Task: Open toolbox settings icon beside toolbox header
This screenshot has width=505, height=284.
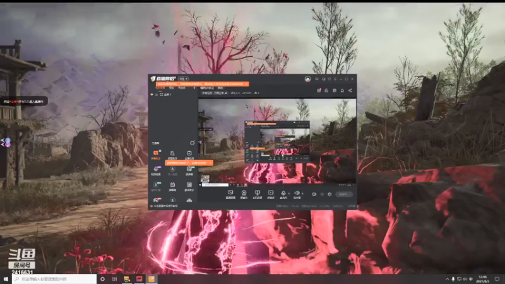Action: coord(193,143)
